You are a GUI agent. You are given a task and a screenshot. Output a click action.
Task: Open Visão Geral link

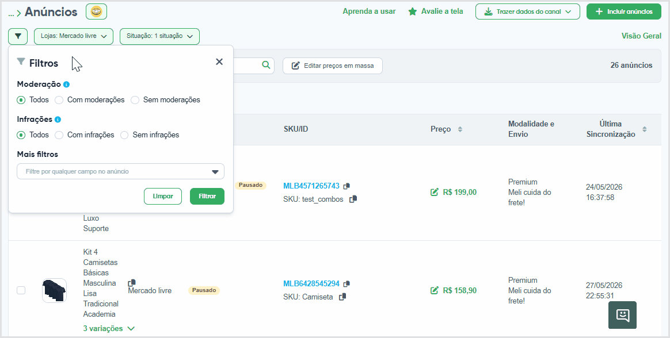pyautogui.click(x=641, y=36)
